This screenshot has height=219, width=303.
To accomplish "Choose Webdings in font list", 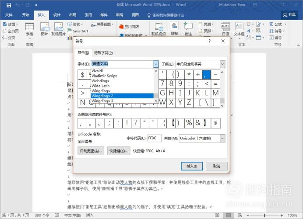I will coord(122,81).
